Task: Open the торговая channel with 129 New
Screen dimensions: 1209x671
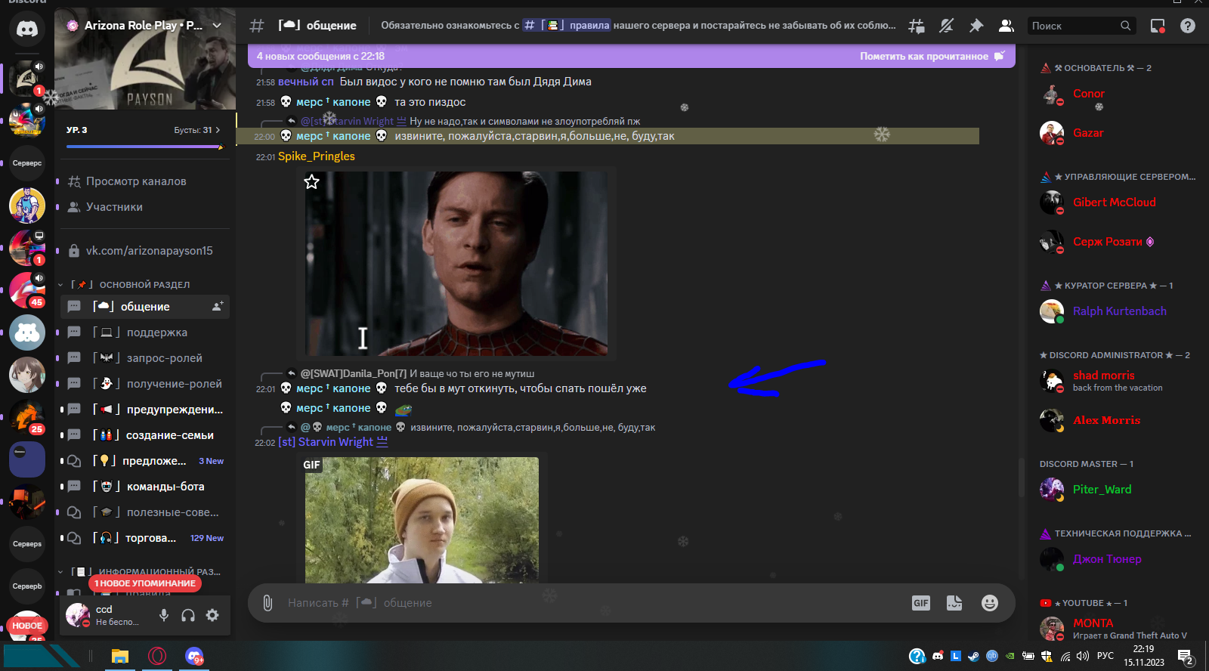Action: pyautogui.click(x=144, y=538)
